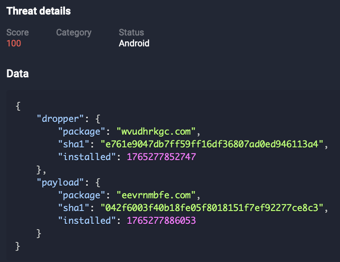Click the "dropper" JSON key

(60, 119)
